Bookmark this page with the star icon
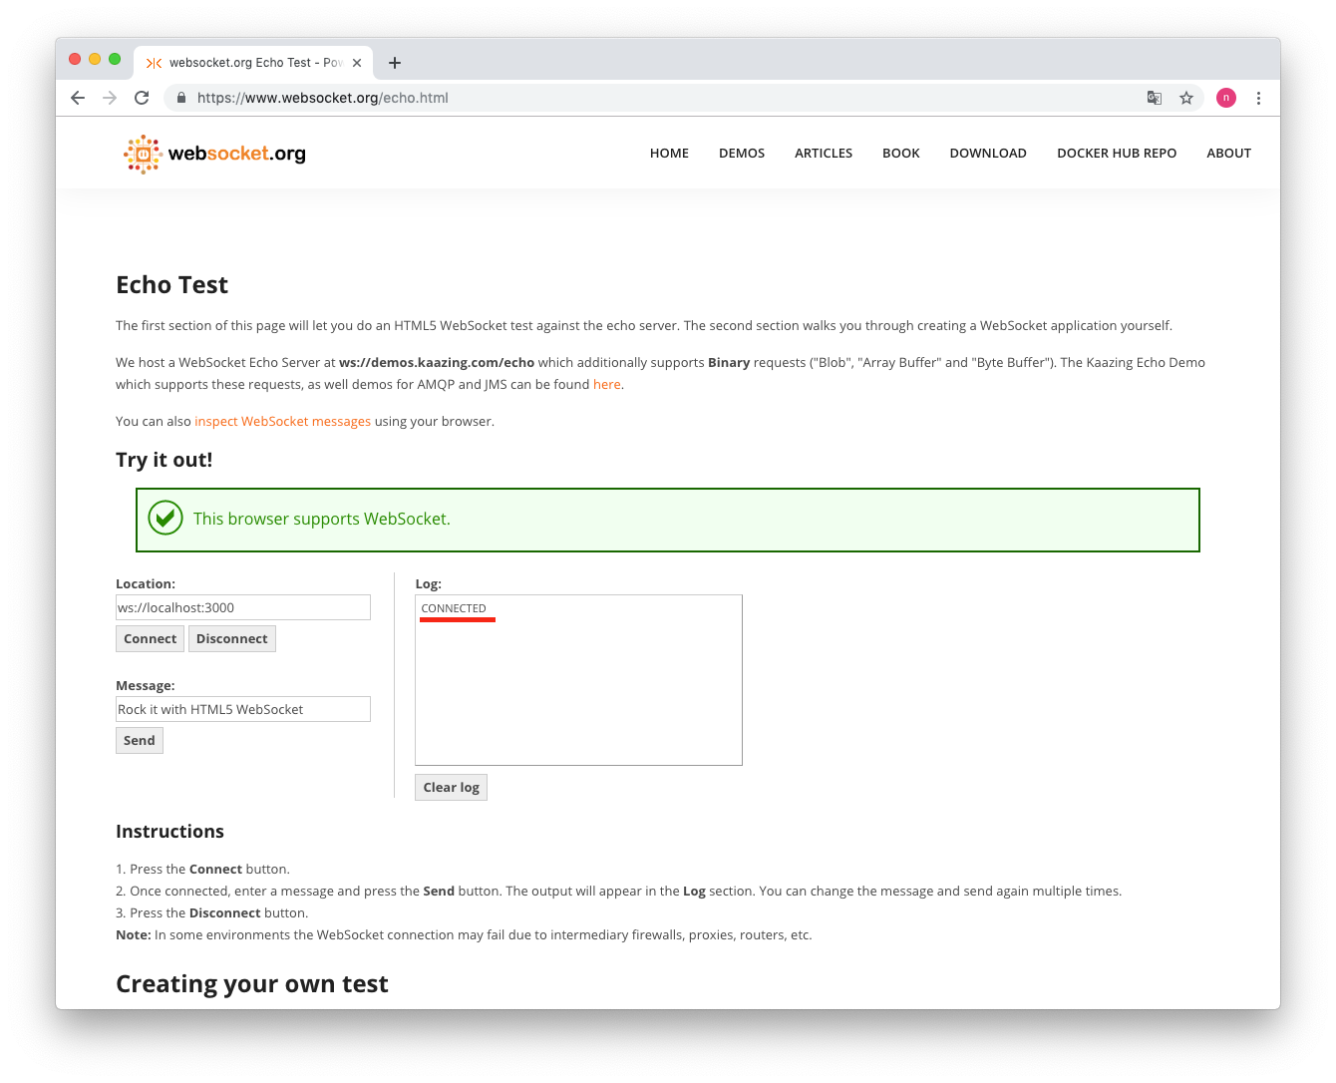Image resolution: width=1336 pixels, height=1083 pixels. tap(1186, 98)
